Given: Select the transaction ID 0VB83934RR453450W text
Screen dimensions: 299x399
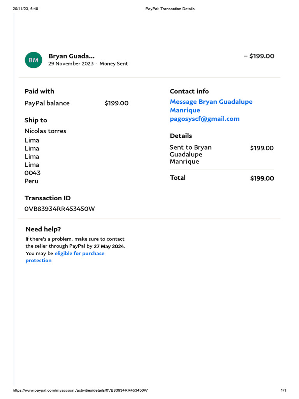Looking at the screenshot, I should (60, 209).
